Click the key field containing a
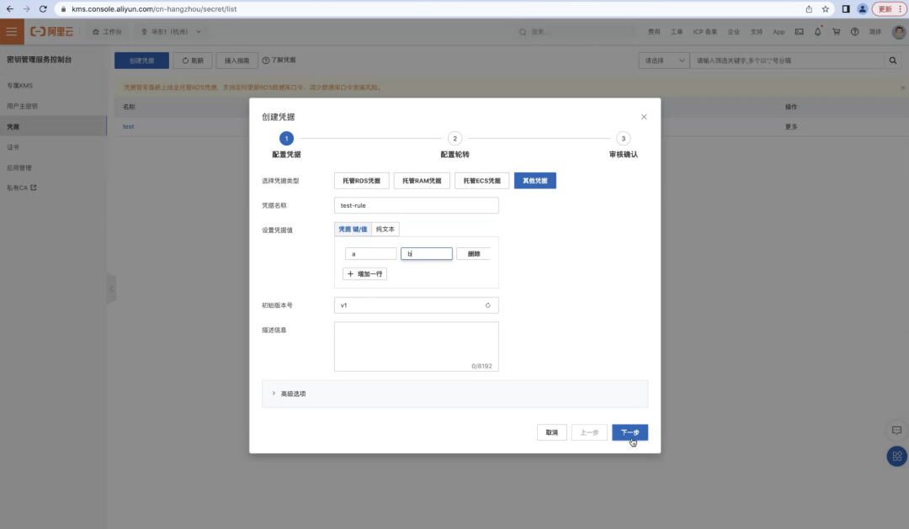Viewport: 909px width, 529px height. (370, 254)
